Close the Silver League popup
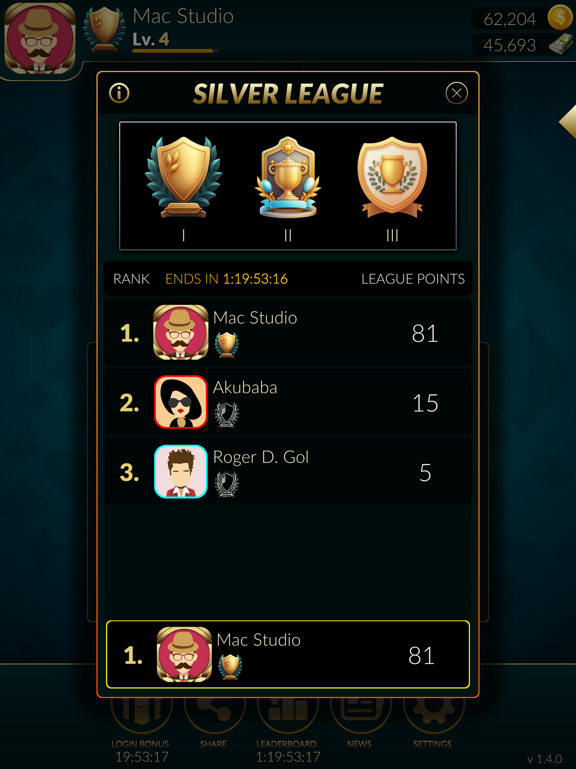Viewport: 576px width, 769px height. [x=456, y=93]
